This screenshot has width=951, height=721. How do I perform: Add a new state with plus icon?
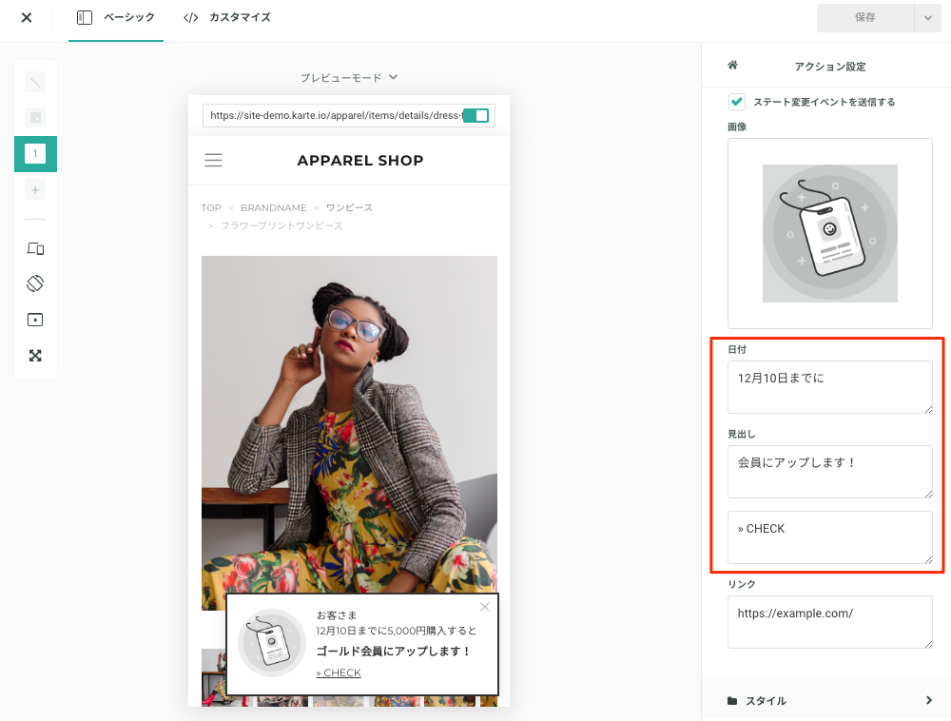pyautogui.click(x=35, y=190)
